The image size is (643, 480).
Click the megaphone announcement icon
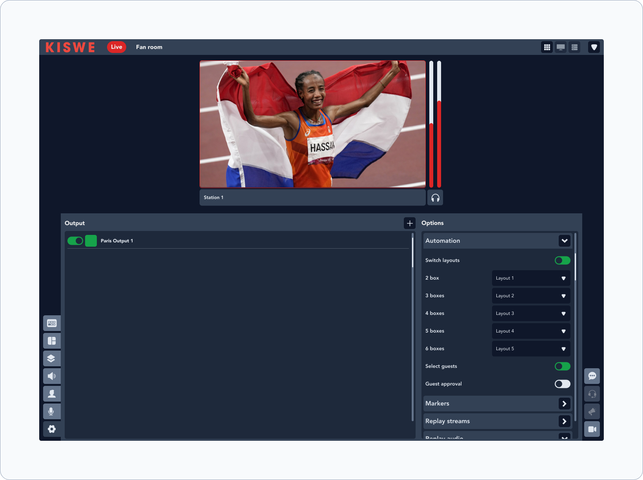(x=592, y=411)
